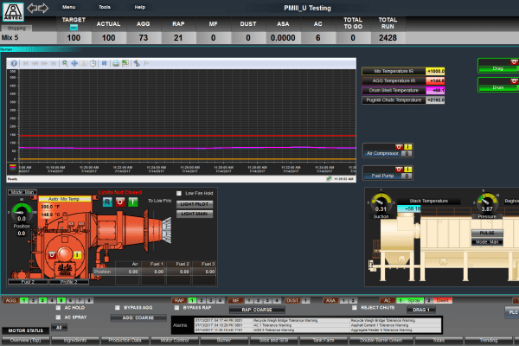
Task: Open the Motor Control screen button
Action: (x=175, y=340)
